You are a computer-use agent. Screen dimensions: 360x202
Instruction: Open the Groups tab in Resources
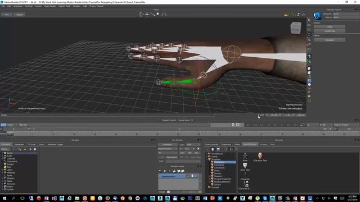[x=263, y=145]
